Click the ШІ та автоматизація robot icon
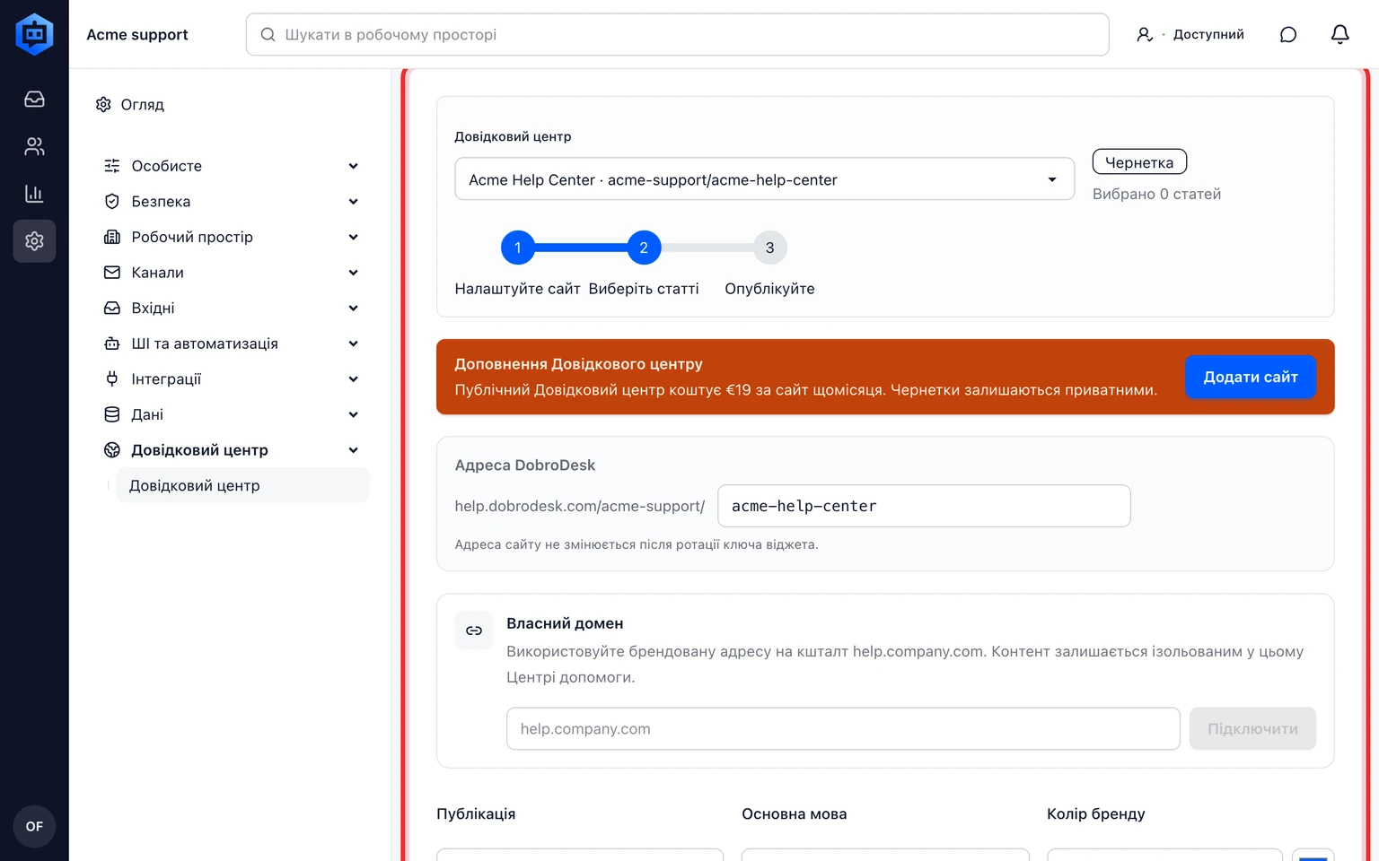1379x861 pixels. [x=112, y=344]
